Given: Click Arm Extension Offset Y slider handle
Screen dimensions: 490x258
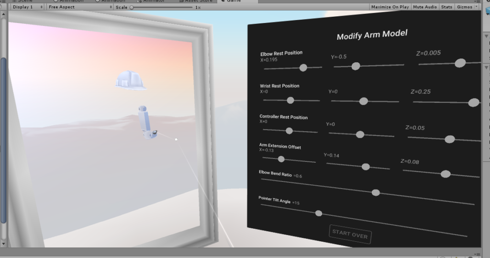Looking at the screenshot, I should pyautogui.click(x=366, y=167).
